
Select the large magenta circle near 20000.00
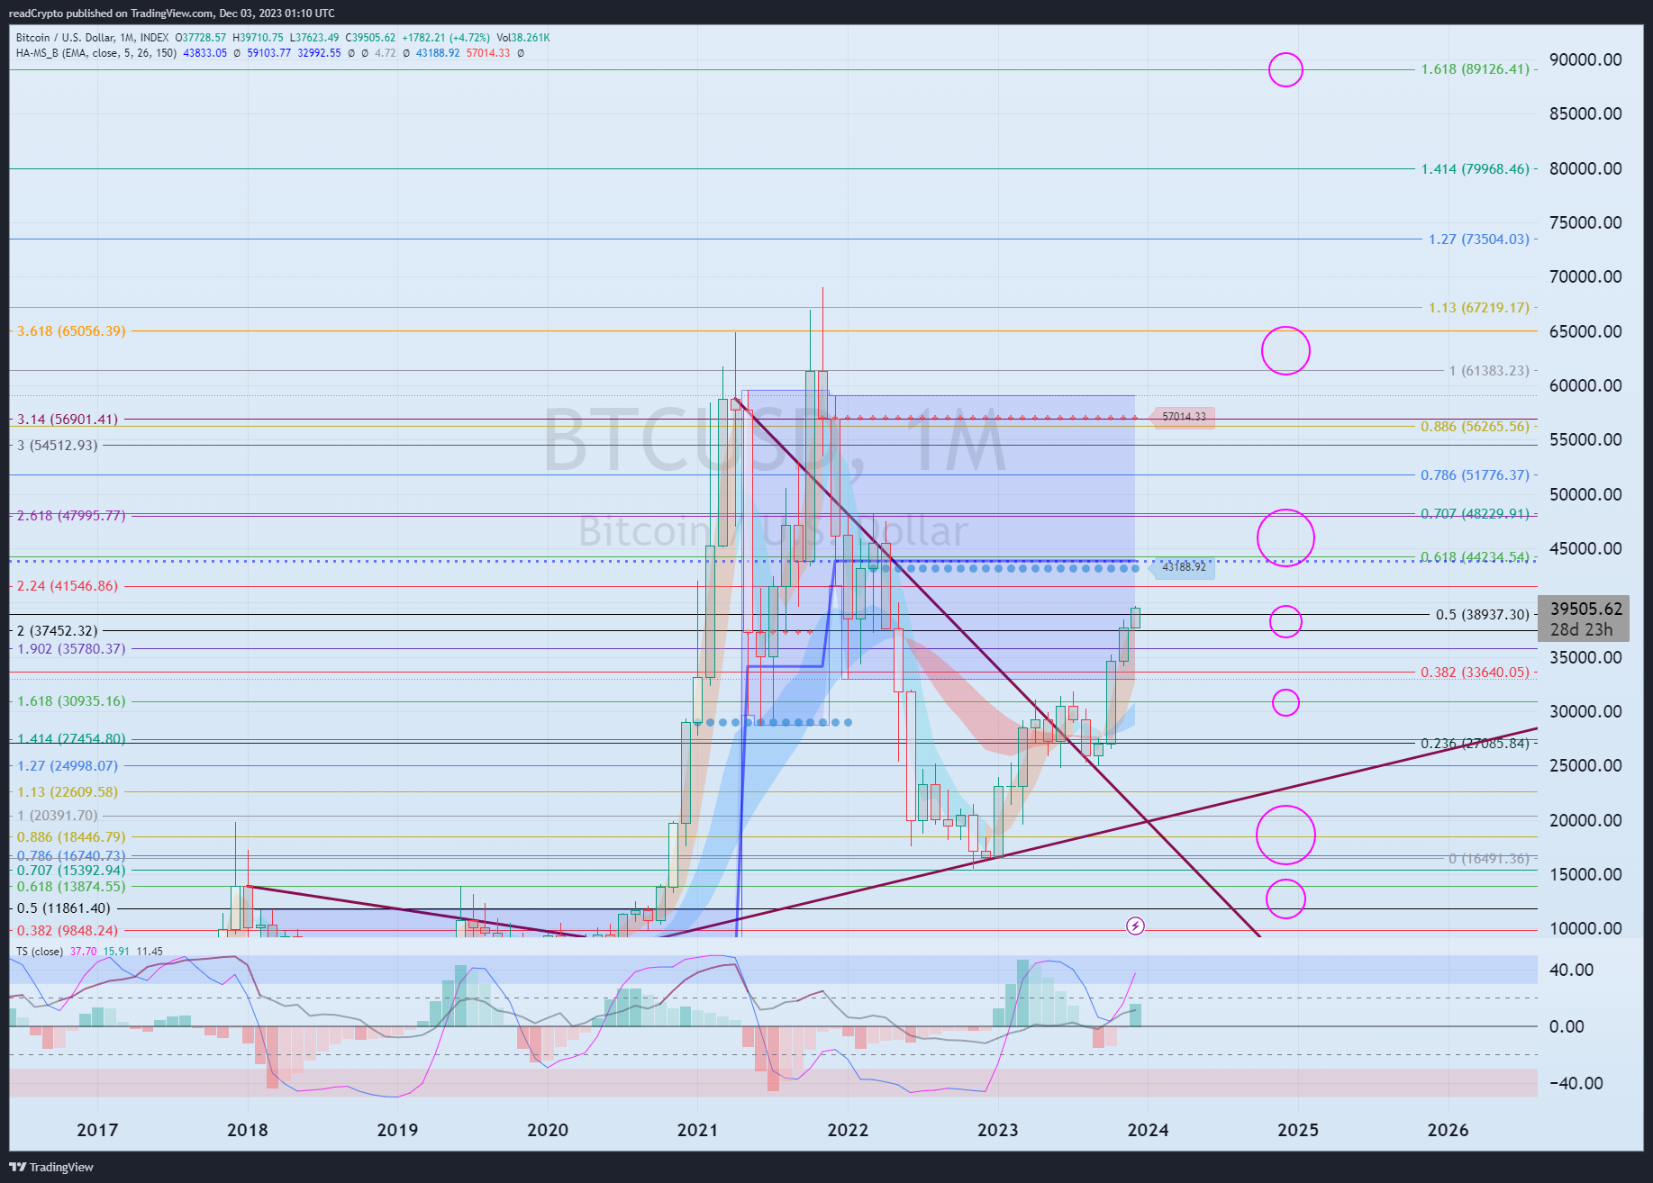click(1285, 835)
